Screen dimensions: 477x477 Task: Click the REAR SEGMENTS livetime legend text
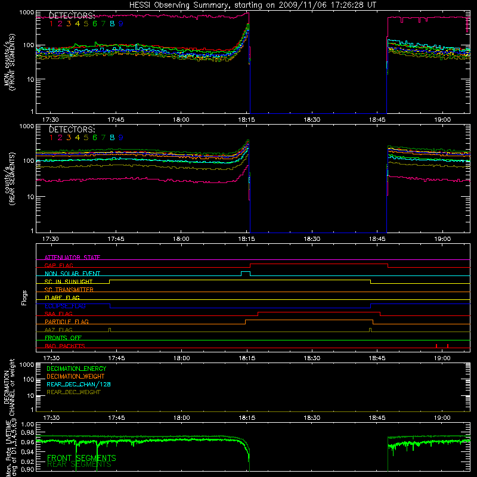pos(79,464)
